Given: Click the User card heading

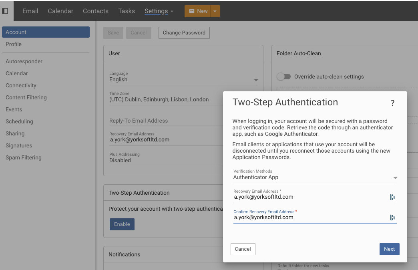Looking at the screenshot, I should tap(114, 53).
